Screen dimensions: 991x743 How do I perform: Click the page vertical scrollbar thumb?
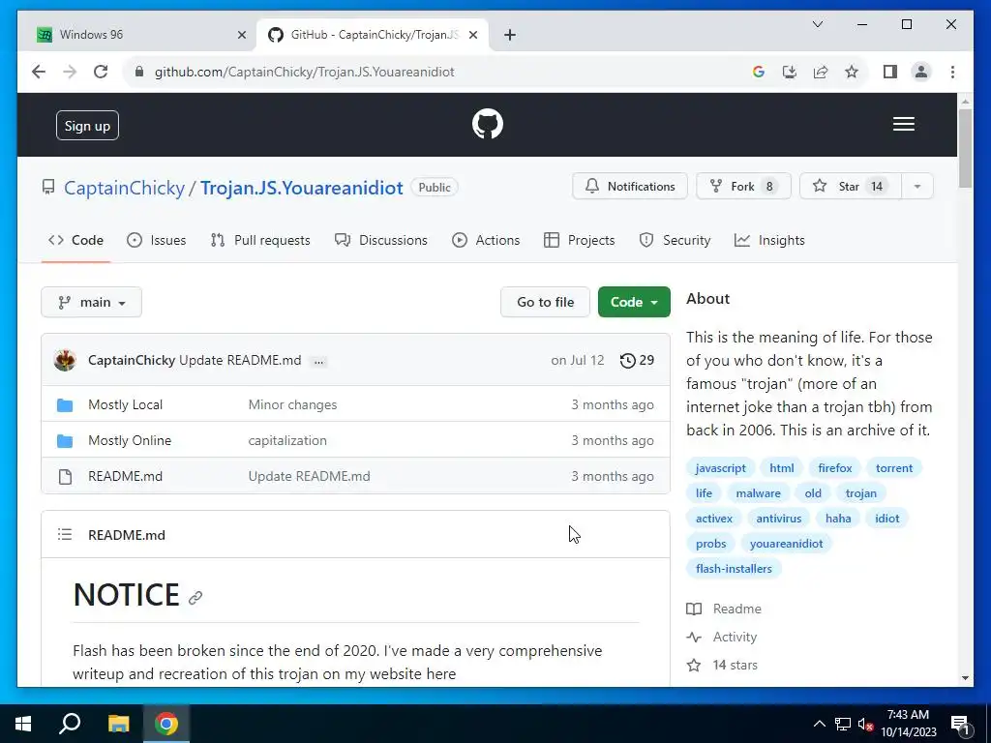pos(965,148)
